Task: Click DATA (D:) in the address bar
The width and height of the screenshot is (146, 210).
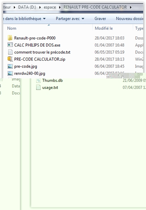Action: pos(27,7)
